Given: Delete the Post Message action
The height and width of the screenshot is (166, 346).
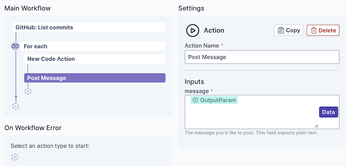Looking at the screenshot, I should pos(323,30).
